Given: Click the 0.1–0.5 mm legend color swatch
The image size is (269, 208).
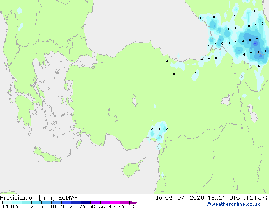Looking at the screenshot, I should point(7,202).
